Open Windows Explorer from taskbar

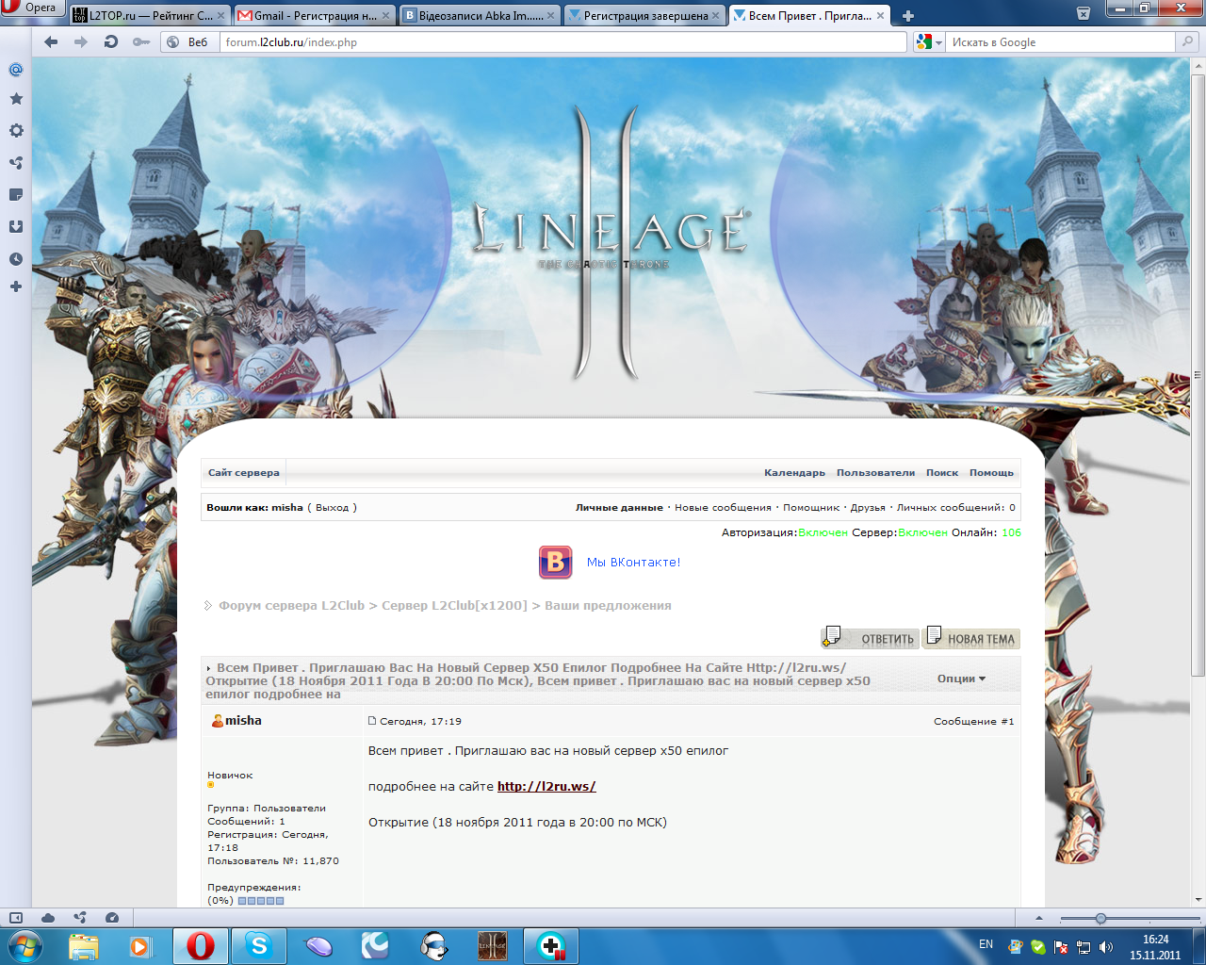tap(84, 945)
